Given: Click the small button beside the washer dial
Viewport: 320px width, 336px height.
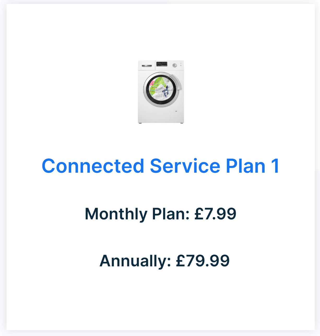Looking at the screenshot, I should point(181,65).
